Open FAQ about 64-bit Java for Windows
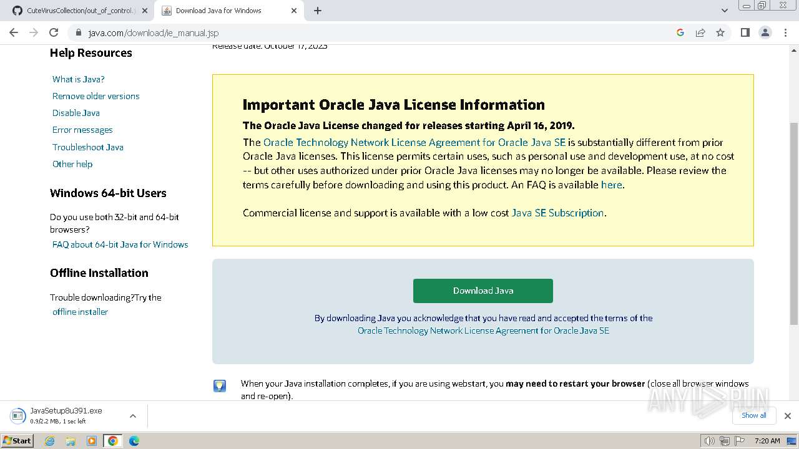The width and height of the screenshot is (799, 449). point(120,244)
